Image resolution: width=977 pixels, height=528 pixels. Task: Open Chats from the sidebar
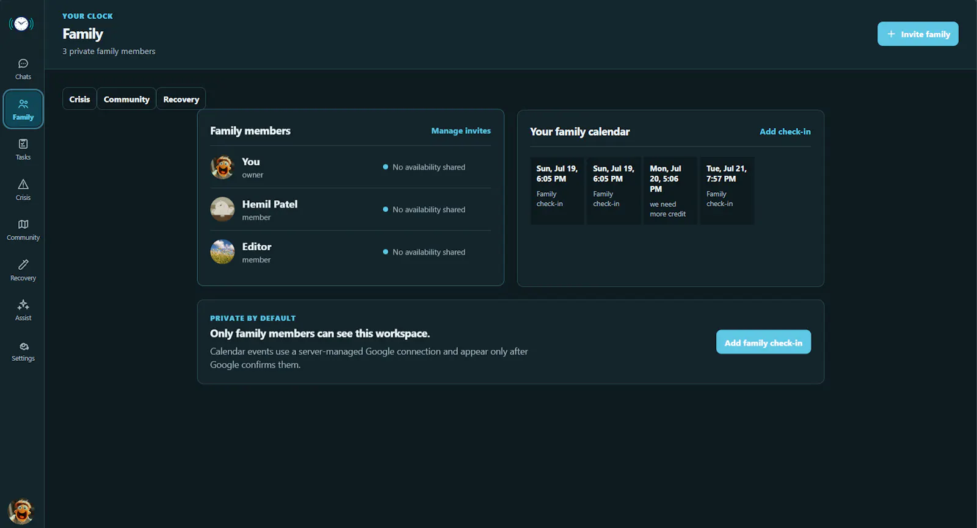point(23,70)
